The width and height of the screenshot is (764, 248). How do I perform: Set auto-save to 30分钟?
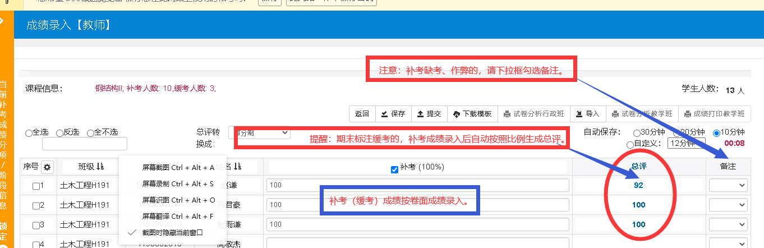tap(636, 133)
